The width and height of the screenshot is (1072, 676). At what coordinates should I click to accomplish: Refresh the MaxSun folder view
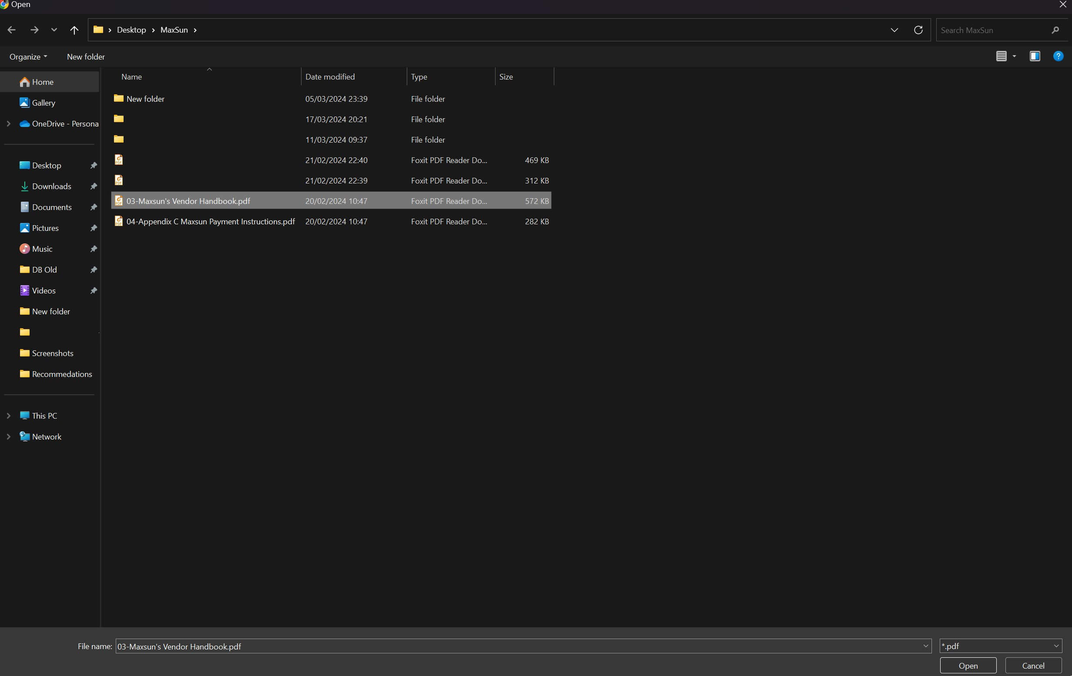(918, 30)
